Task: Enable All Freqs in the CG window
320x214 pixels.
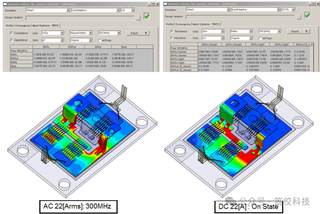Action: [100, 40]
